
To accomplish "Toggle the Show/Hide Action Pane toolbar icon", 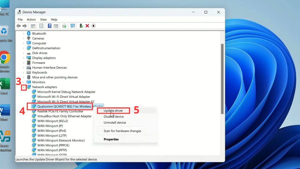I will click(x=56, y=26).
